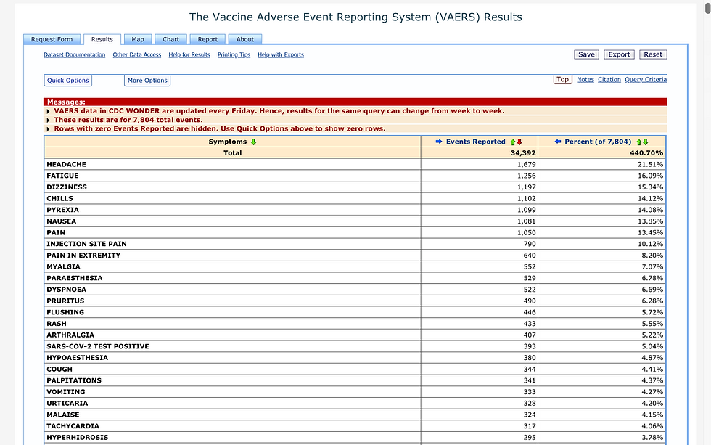The height and width of the screenshot is (445, 711).
Task: Open Help with Exports link
Action: pos(281,55)
